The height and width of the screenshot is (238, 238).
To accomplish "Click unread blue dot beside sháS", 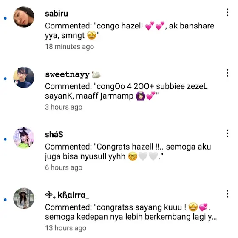I will [x=5, y=139].
